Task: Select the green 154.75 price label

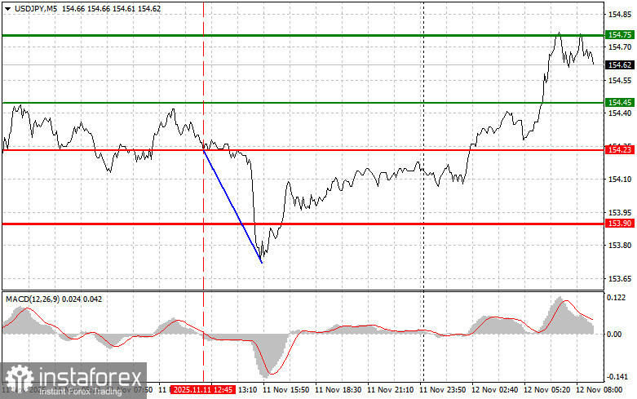Action: point(620,35)
